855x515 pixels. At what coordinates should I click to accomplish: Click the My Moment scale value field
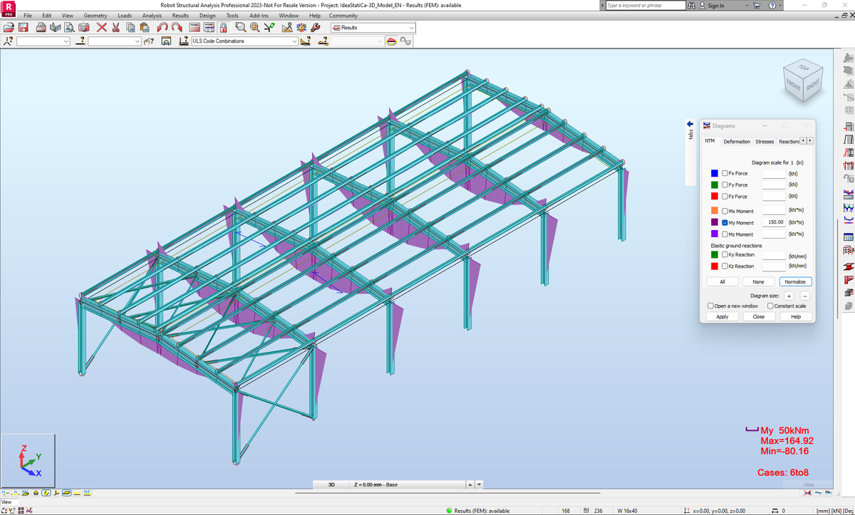[774, 222]
